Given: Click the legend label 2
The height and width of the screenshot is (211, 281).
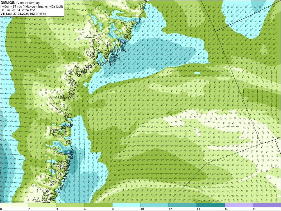Looking at the screenshot, I should 29,209.
